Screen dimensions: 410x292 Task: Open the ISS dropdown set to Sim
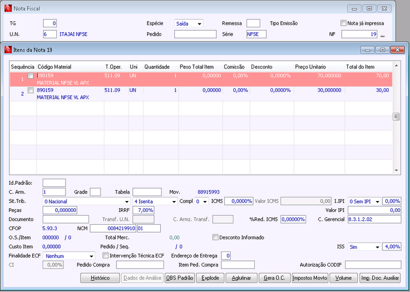click(377, 247)
